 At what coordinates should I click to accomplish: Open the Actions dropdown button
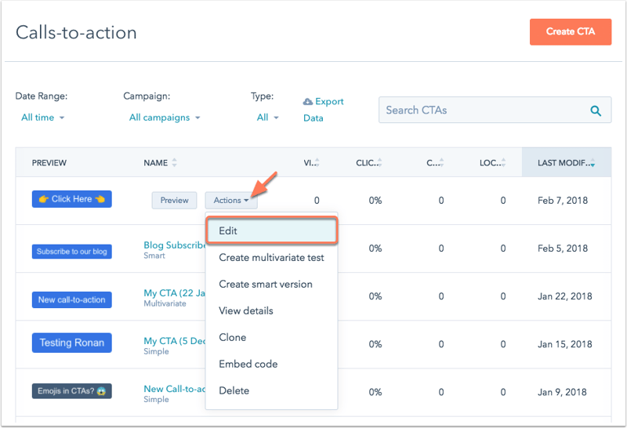click(x=231, y=201)
